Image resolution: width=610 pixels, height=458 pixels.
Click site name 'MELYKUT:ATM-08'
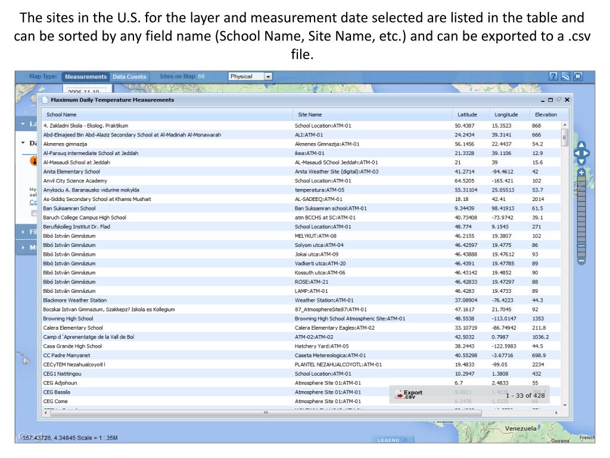[x=316, y=236]
